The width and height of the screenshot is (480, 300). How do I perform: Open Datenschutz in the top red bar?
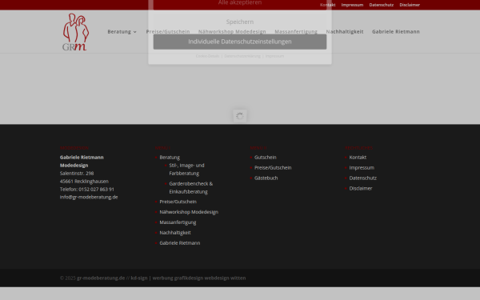pos(381,5)
